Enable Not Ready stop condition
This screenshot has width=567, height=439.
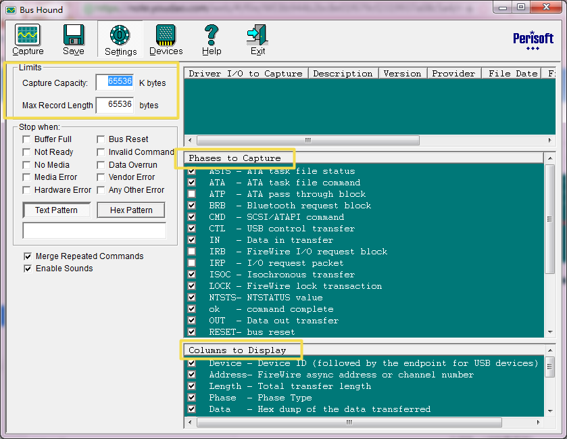pos(26,152)
